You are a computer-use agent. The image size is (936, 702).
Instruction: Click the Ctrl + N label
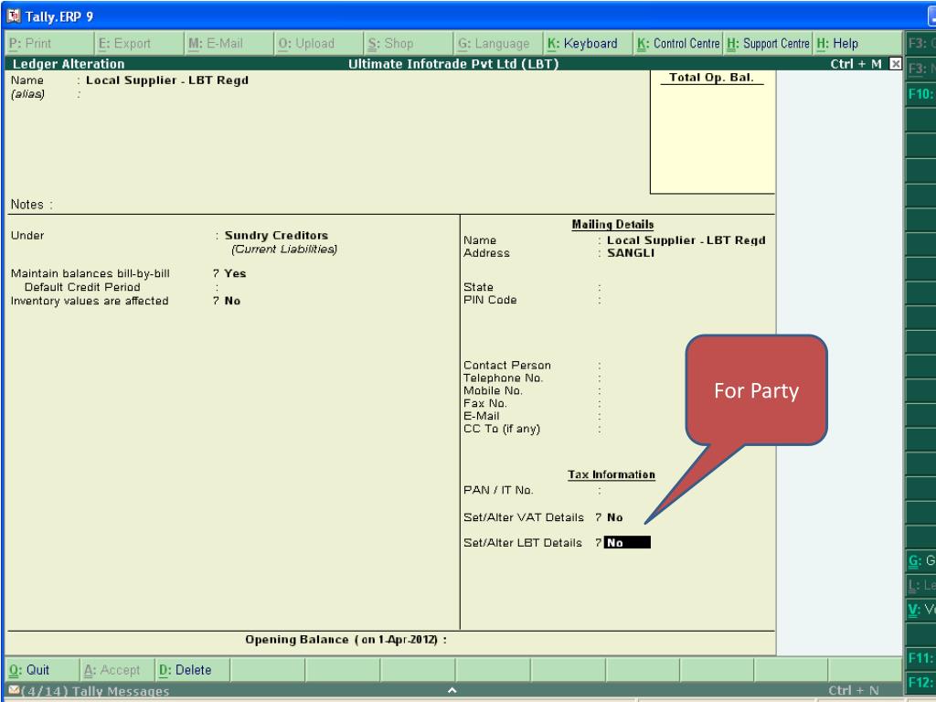(x=854, y=691)
